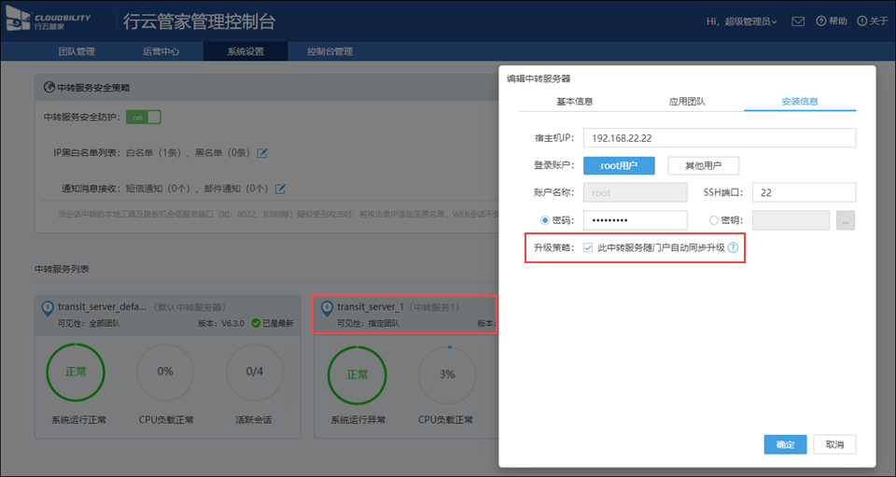Edit 通知消息接收 settings with pencil icon
Viewport: 896px width, 477px height.
tap(279, 189)
